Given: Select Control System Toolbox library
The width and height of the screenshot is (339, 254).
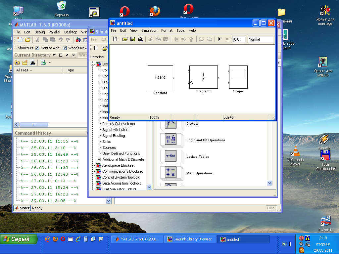Looking at the screenshot, I should (x=121, y=177).
